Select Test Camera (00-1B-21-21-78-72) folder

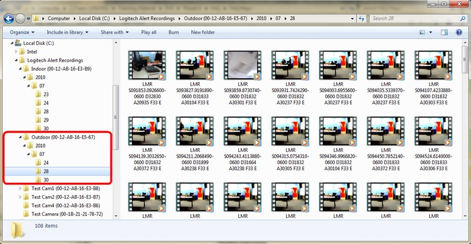tap(67, 214)
